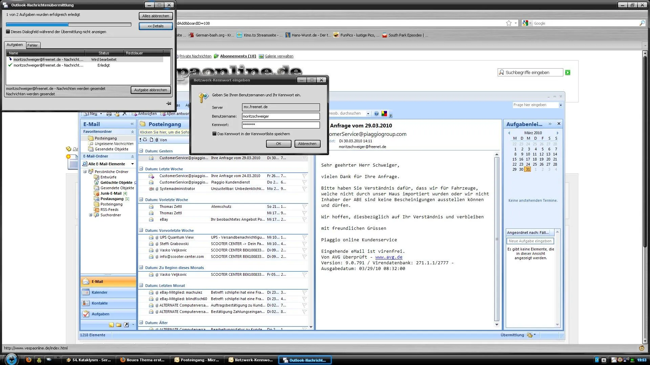The image size is (650, 365).
Task: Check 'Dieses Dialogfeld nicht anzeigen' option
Action: coord(8,32)
